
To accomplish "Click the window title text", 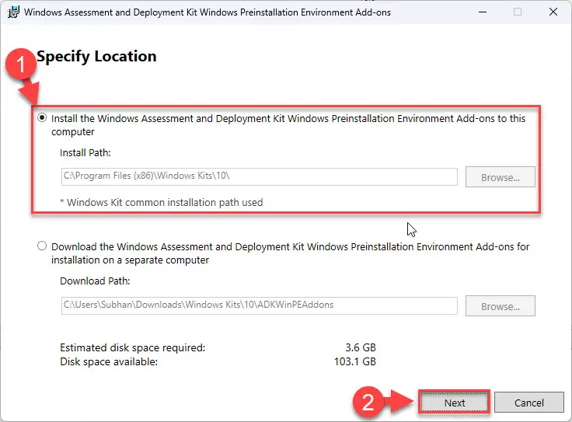I will pyautogui.click(x=208, y=12).
